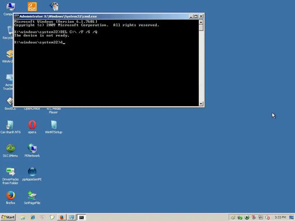This screenshot has width=295, height=221.
Task: Select the VLC Media Player label
Action: tap(53, 110)
